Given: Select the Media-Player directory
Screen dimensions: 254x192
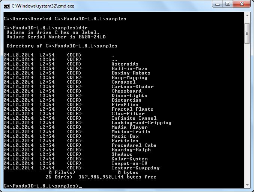Looking at the screenshot, I should 129,127.
